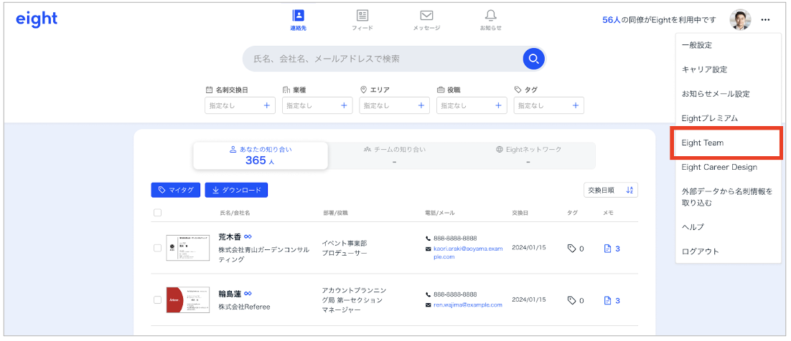Image resolution: width=791 pixels, height=341 pixels.
Task: Click the blue search magnifier button
Action: (x=533, y=59)
